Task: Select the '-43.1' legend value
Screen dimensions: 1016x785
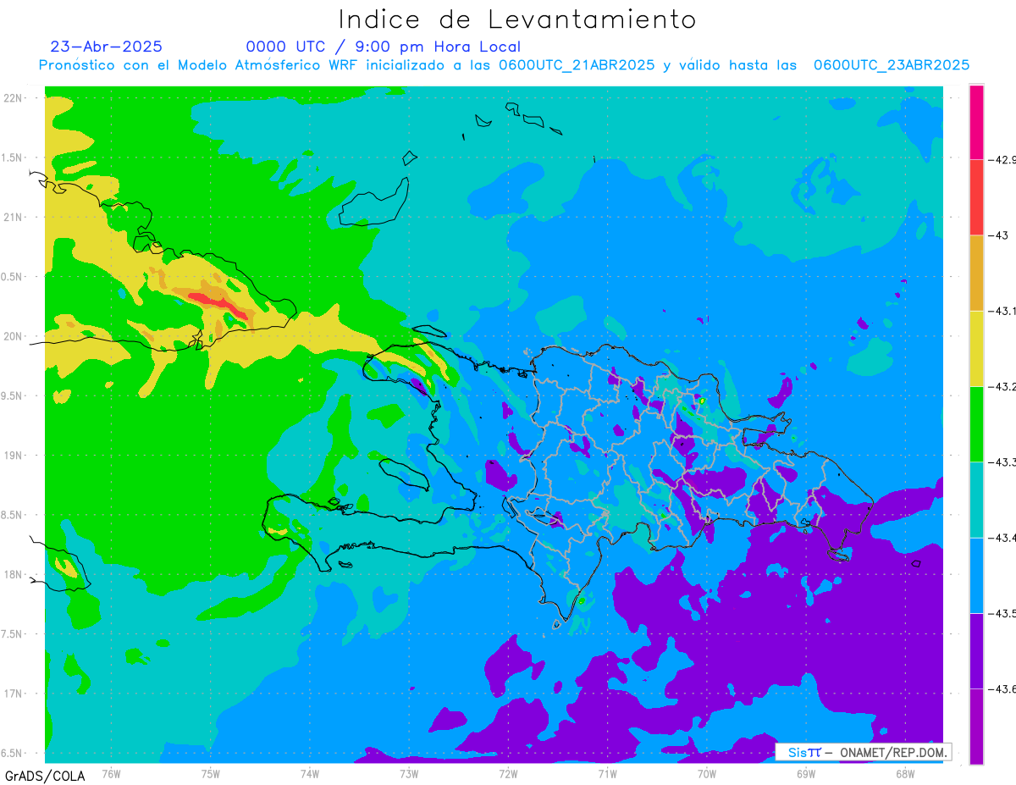Action: pyautogui.click(x=1002, y=311)
